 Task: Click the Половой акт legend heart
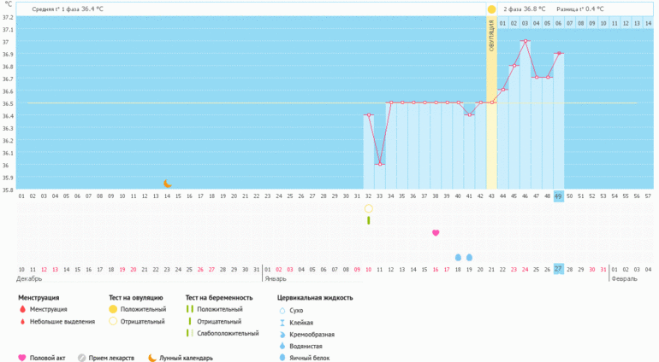coord(22,358)
